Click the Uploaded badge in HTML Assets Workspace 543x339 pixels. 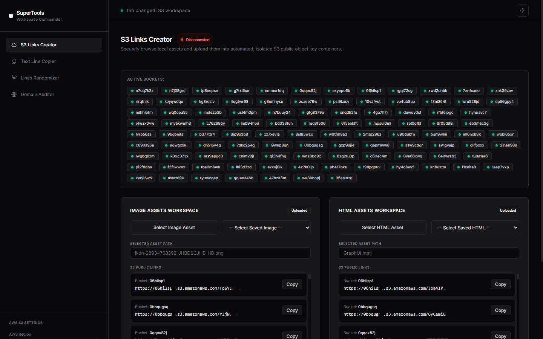click(x=508, y=211)
